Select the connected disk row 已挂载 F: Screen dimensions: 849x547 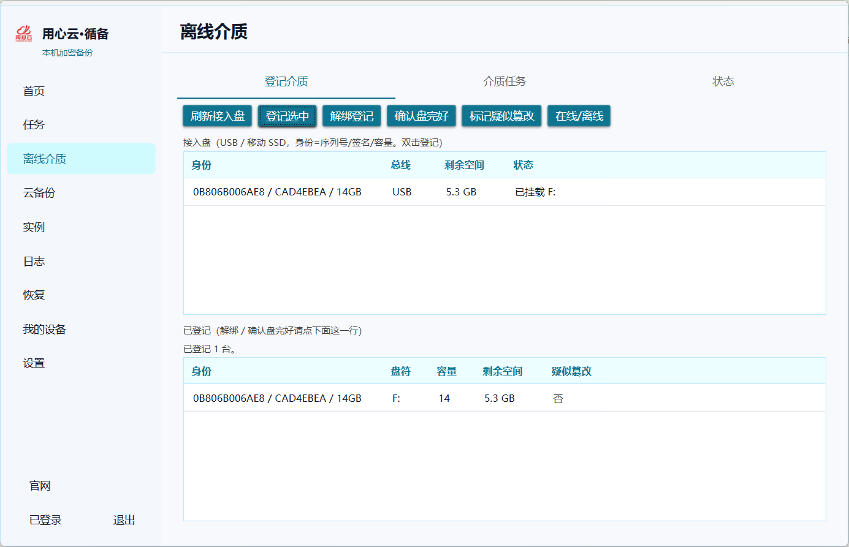[x=504, y=192]
